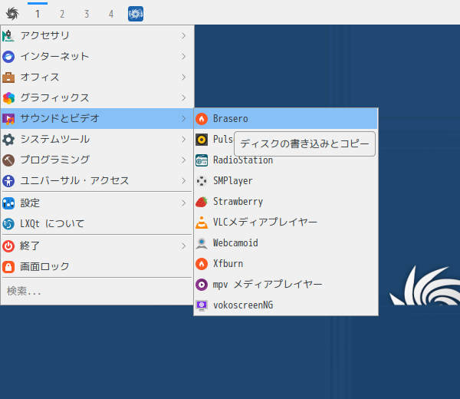This screenshot has width=460, height=399.
Task: Open the 終了 leave menu entry
Action: pyautogui.click(x=97, y=246)
